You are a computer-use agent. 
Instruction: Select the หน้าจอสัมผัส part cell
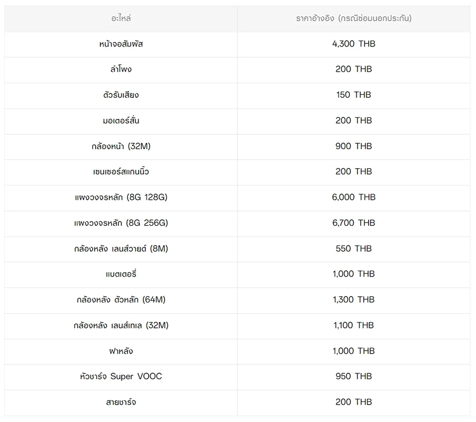pyautogui.click(x=121, y=44)
